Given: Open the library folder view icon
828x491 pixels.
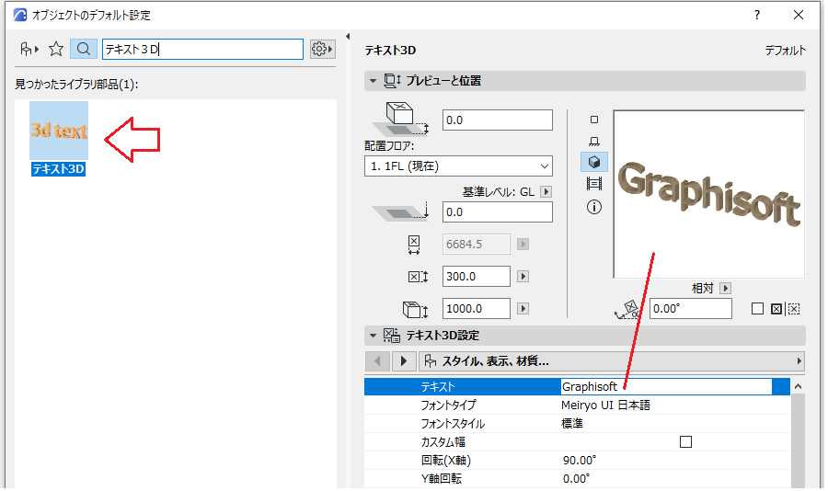Looking at the screenshot, I should coord(29,49).
